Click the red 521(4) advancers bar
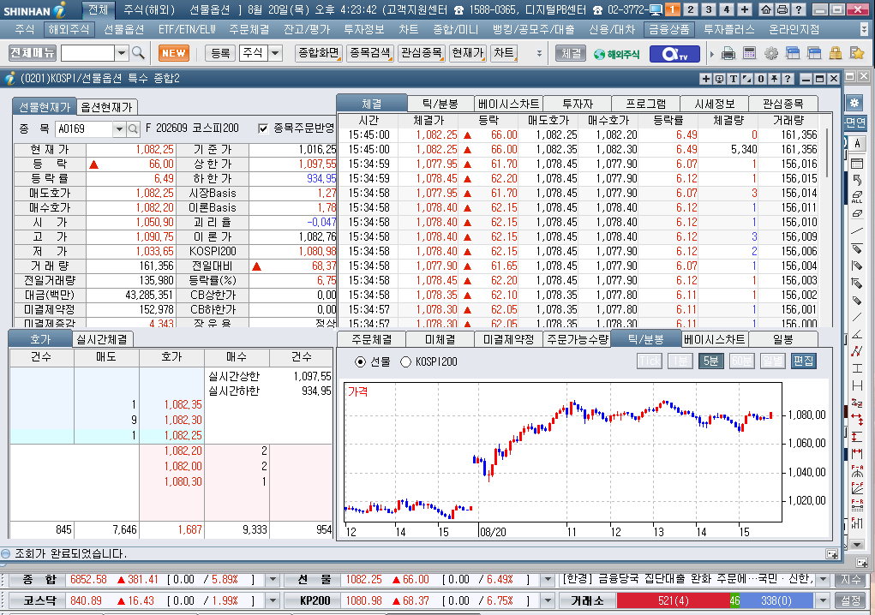The height and width of the screenshot is (615, 875). pos(673,601)
